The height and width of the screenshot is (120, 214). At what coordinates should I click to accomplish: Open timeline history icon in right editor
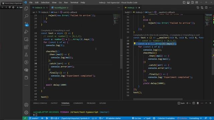click(198, 8)
